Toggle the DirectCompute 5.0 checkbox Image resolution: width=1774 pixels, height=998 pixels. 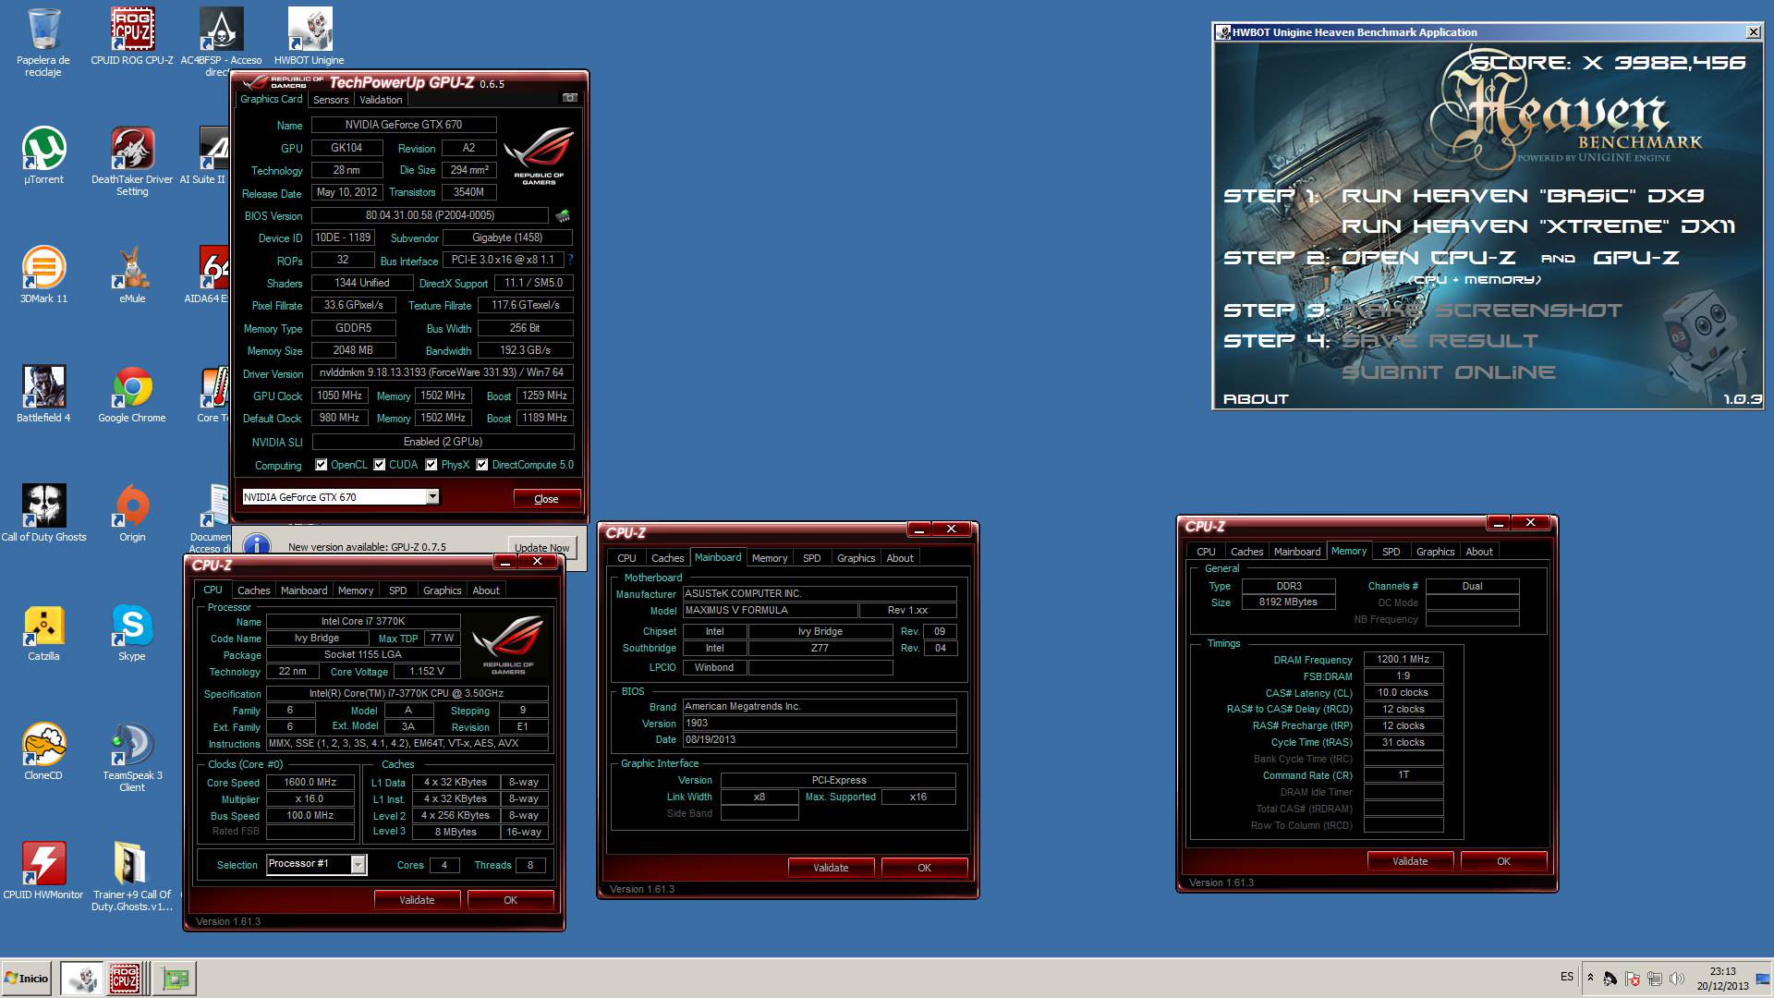tap(481, 465)
